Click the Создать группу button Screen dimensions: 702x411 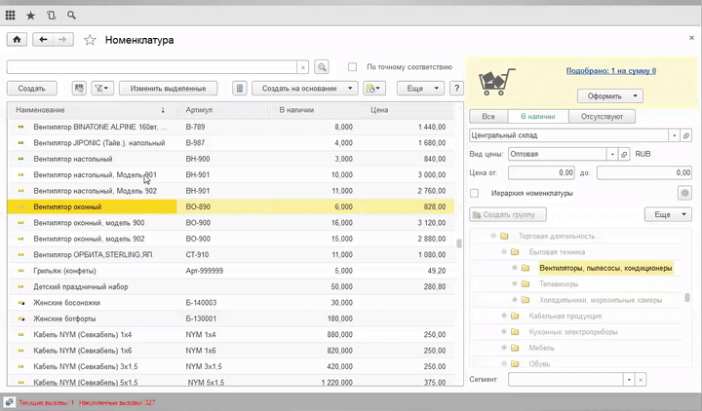tap(508, 214)
